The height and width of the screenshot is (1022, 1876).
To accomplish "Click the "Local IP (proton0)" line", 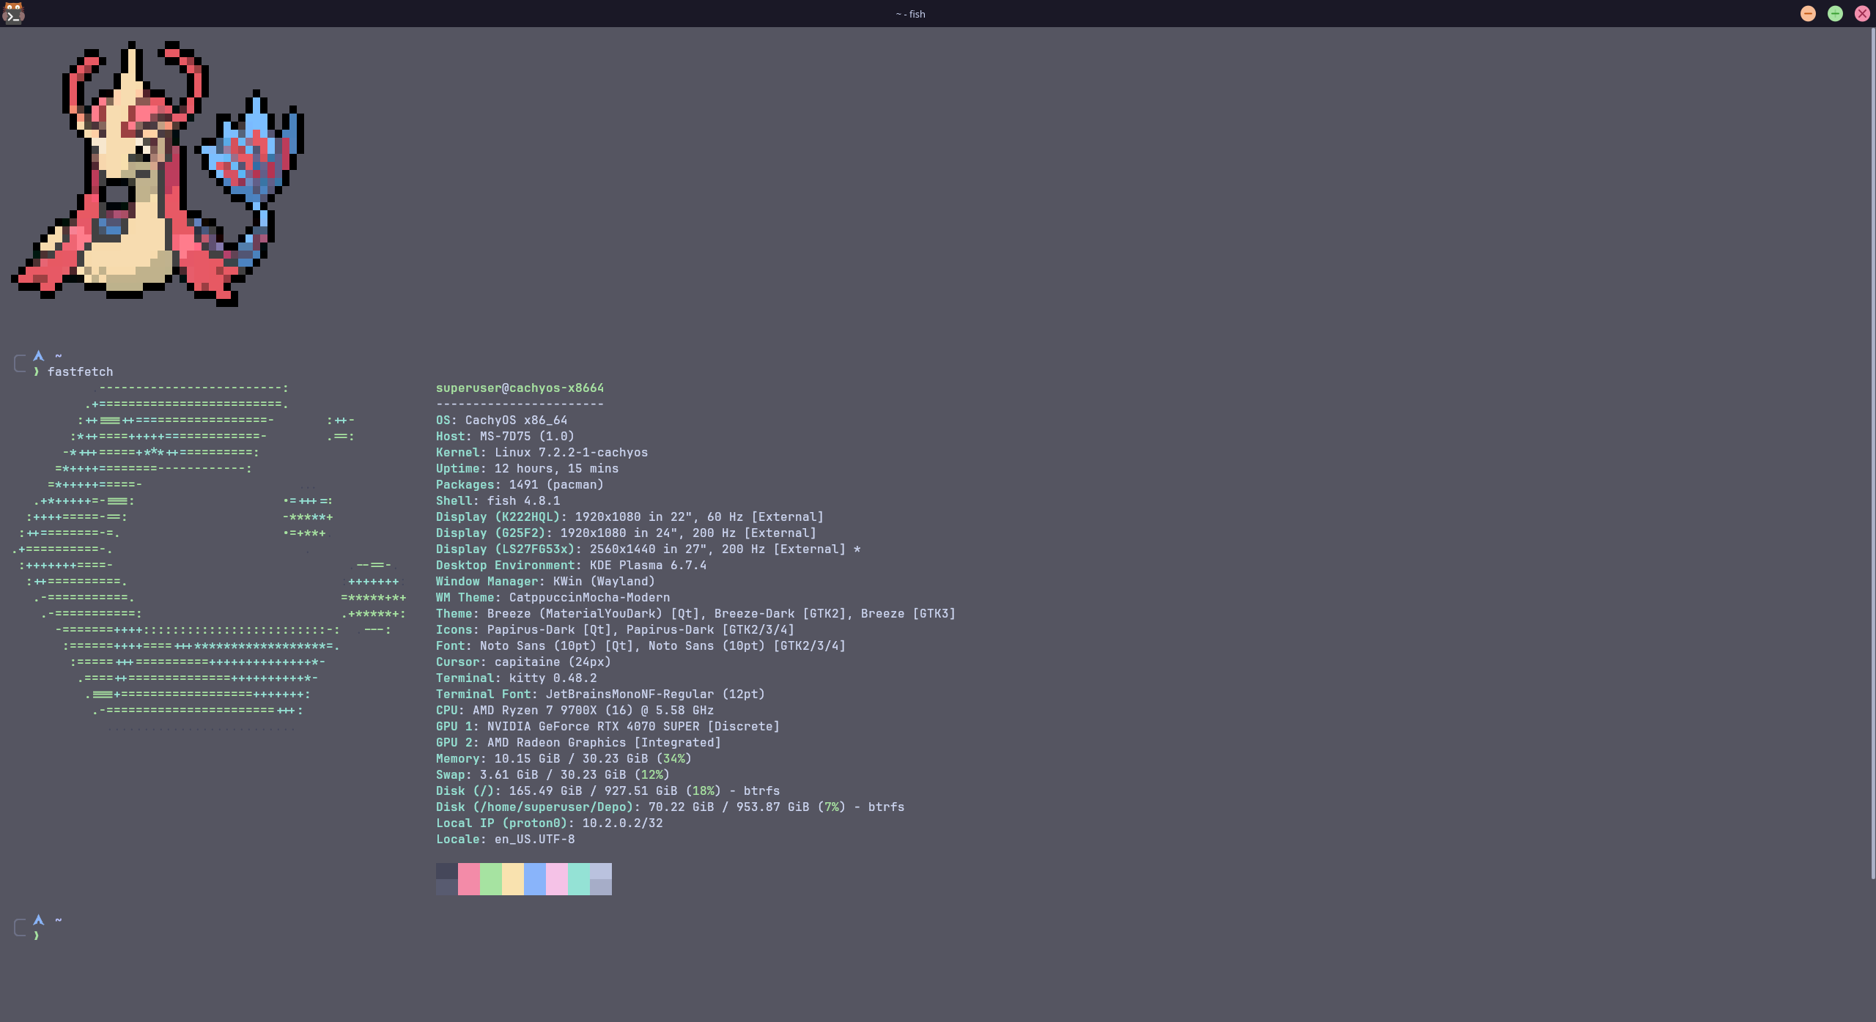I will 549,823.
